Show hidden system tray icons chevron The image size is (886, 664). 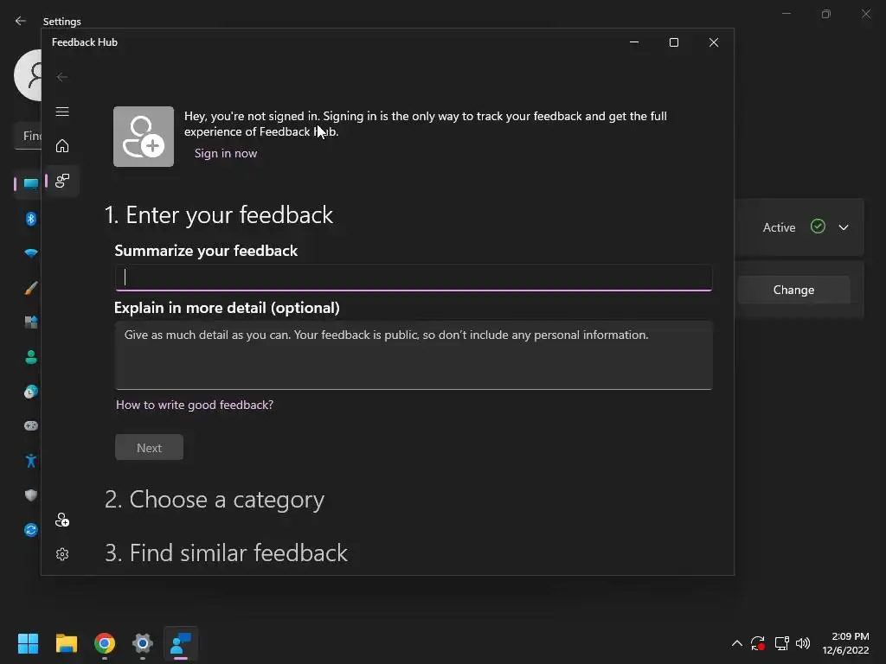737,643
